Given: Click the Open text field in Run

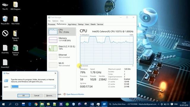Looking at the screenshot, I should click(33, 86).
